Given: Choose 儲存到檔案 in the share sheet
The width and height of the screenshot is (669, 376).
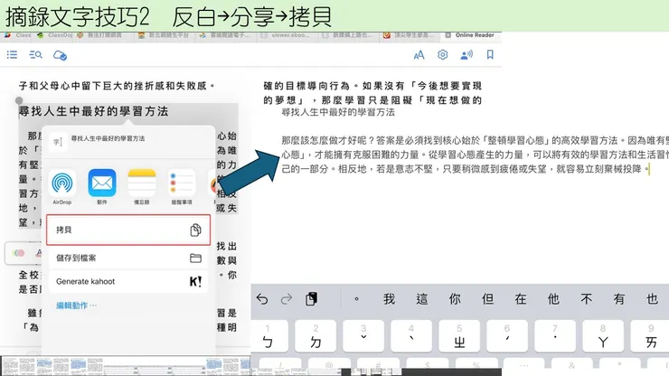Looking at the screenshot, I should [128, 258].
